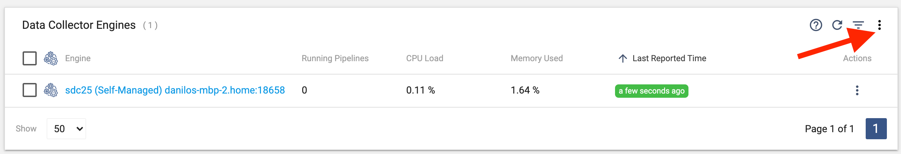Toggle the filter column icon
Image resolution: width=901 pixels, height=154 pixels.
coord(858,25)
